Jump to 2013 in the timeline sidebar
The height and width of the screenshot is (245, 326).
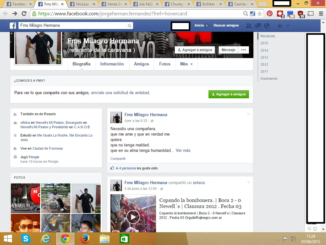264,57
